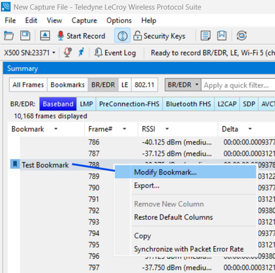Open the Options menu
This screenshot has width=275, height=273.
[x=119, y=21]
